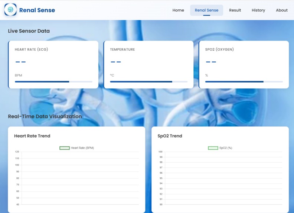
Task: Click the SpO2 dashes value
Action: [211, 62]
